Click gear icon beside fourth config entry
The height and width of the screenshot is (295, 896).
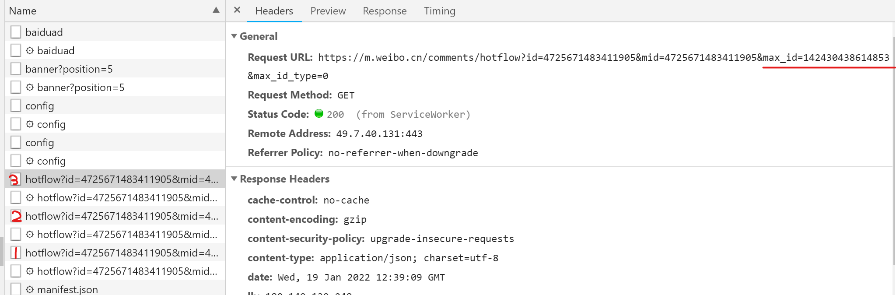coord(30,161)
